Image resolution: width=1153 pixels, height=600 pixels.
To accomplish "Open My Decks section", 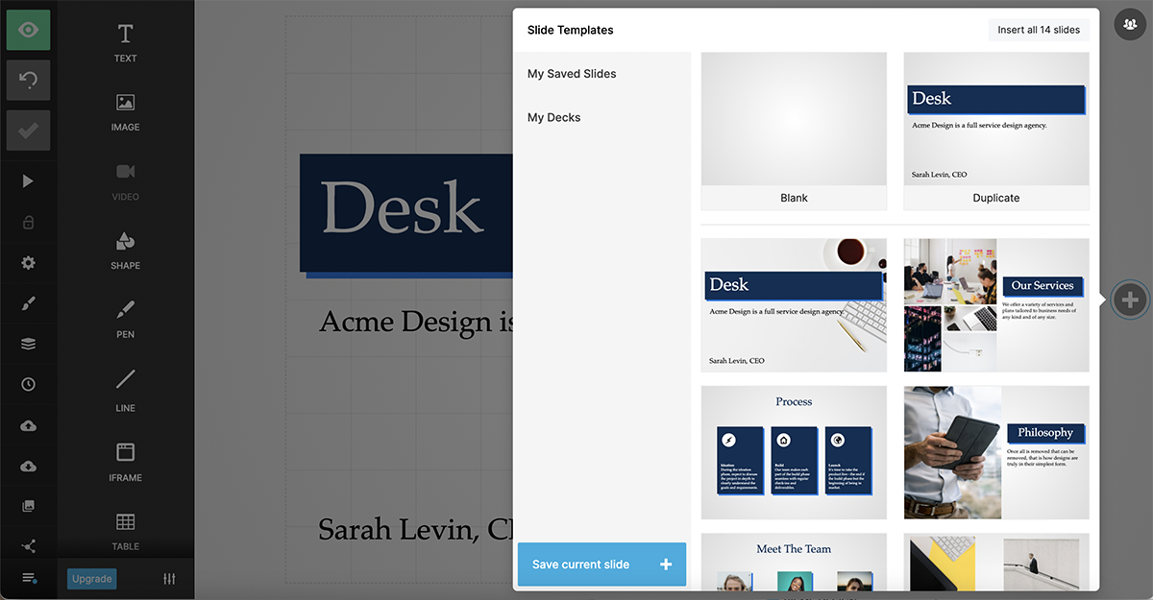I will tap(554, 118).
